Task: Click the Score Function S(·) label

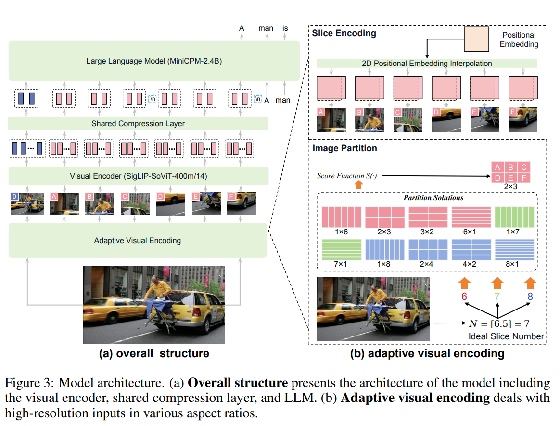Action: coord(347,176)
